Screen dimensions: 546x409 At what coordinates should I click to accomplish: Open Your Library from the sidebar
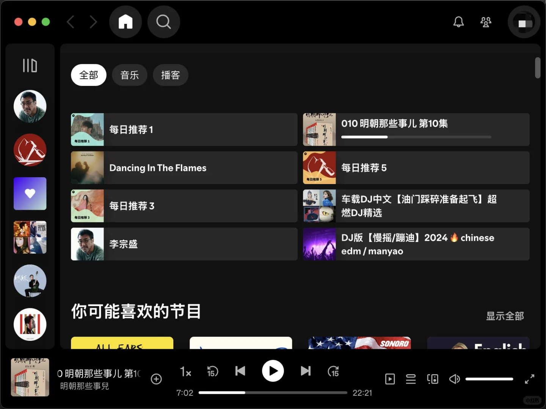(x=30, y=66)
